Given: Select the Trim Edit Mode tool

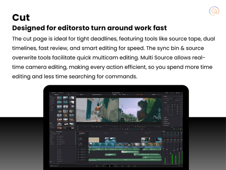Looking at the screenshot, I should (112, 129).
